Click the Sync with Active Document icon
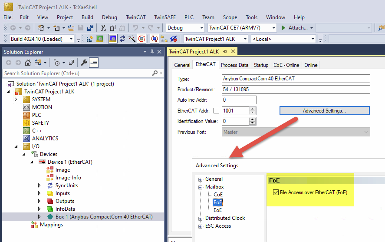 [38, 63]
